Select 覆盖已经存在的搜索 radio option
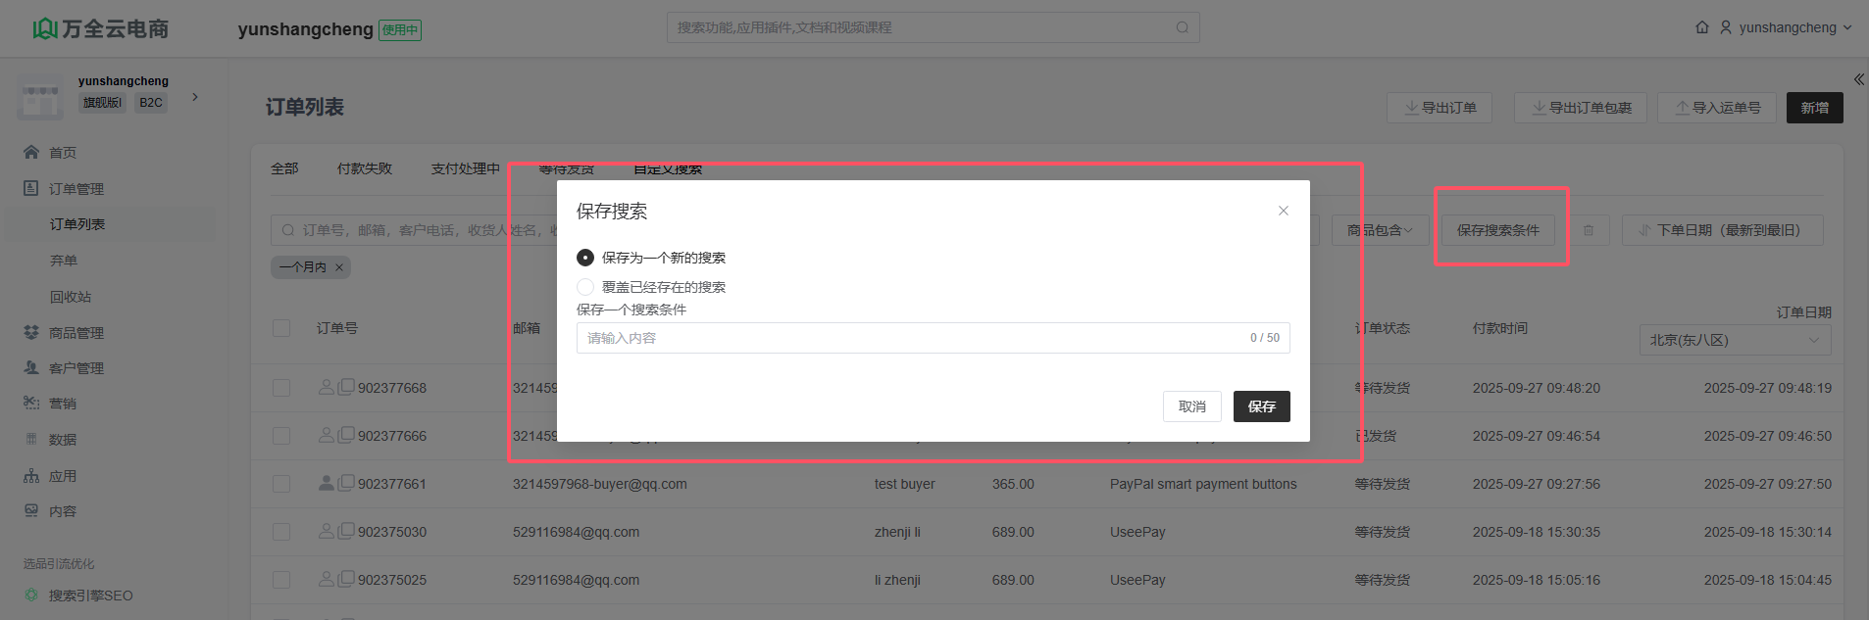The width and height of the screenshot is (1869, 620). click(585, 287)
